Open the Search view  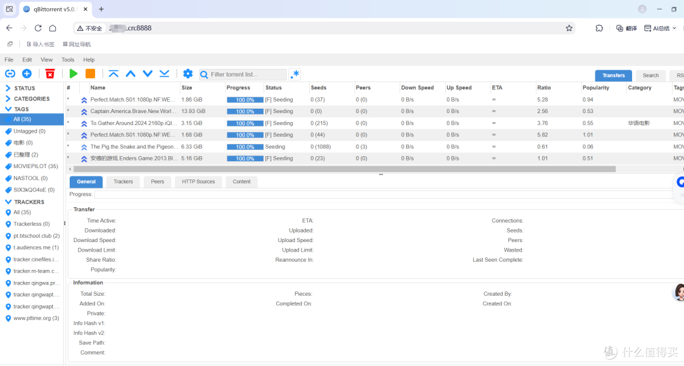650,75
